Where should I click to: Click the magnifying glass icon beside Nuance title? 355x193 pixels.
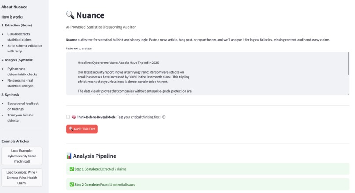(x=70, y=15)
